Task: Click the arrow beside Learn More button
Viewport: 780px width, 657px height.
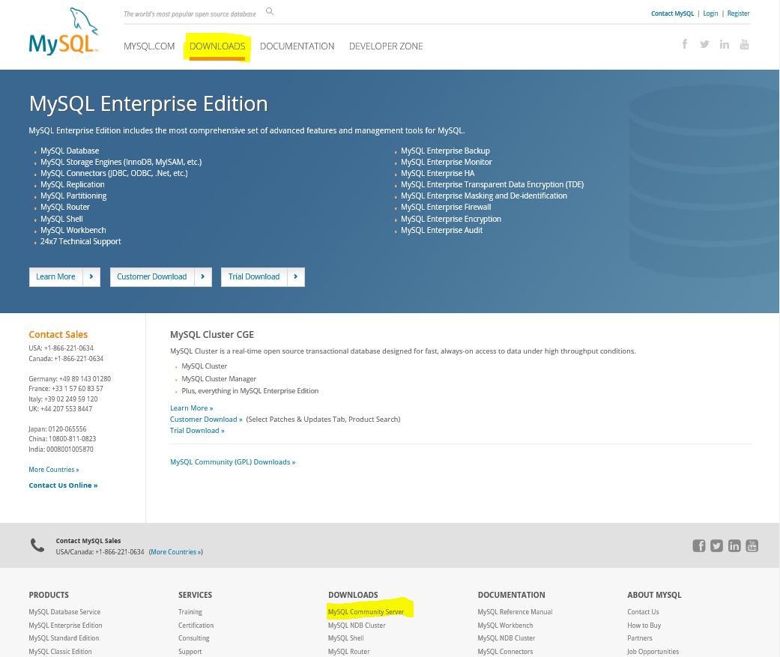Action: coord(91,276)
